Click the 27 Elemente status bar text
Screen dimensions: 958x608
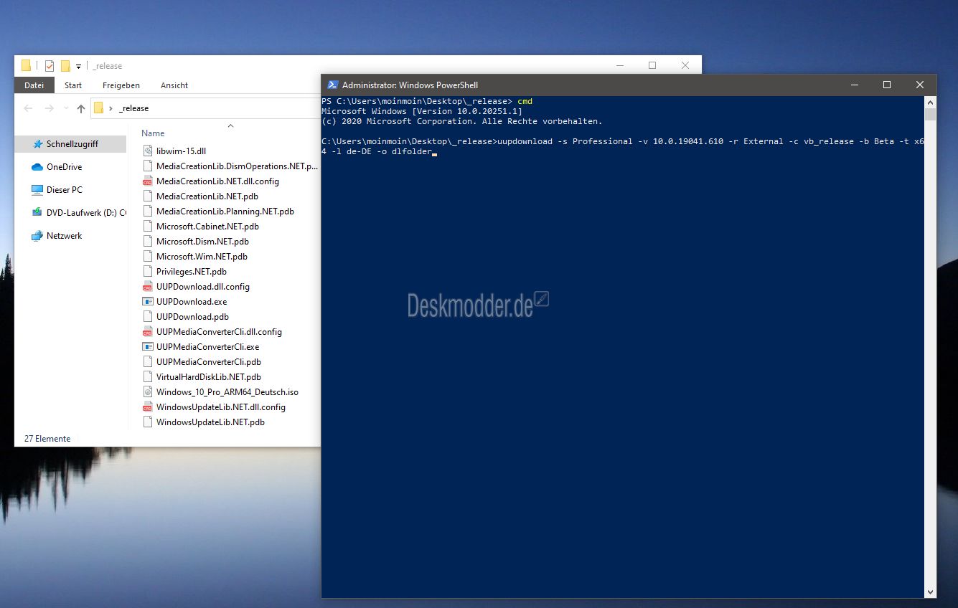click(x=47, y=439)
